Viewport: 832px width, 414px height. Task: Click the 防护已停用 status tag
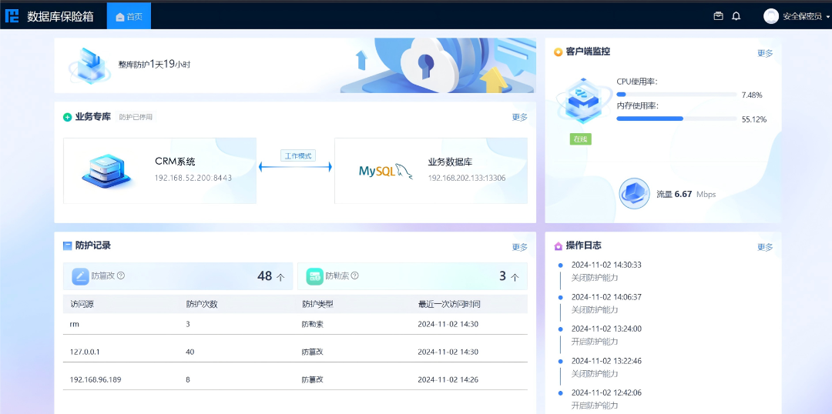136,117
